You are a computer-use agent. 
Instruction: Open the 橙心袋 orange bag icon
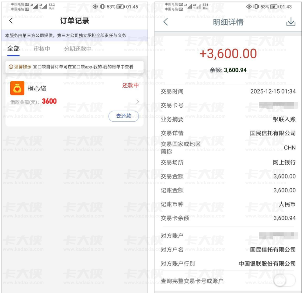(17, 88)
